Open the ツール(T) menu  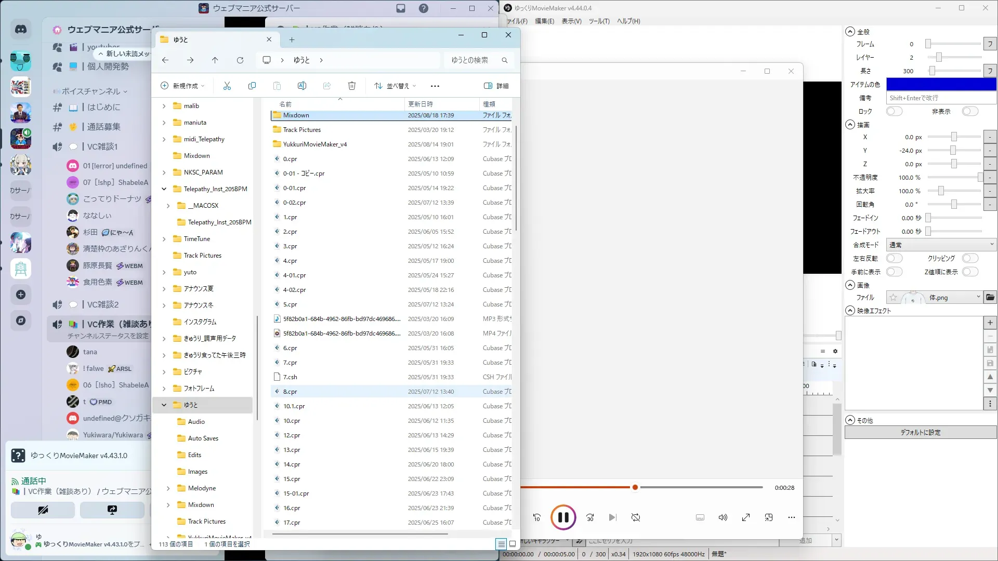(599, 21)
